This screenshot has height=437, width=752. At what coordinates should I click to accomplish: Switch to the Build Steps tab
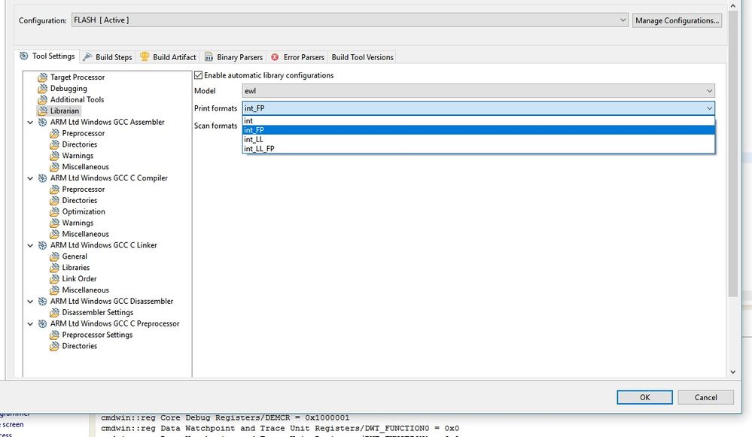point(108,57)
